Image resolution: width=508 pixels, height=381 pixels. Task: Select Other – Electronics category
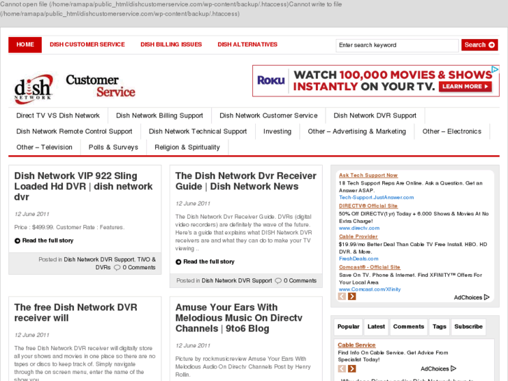(451, 131)
